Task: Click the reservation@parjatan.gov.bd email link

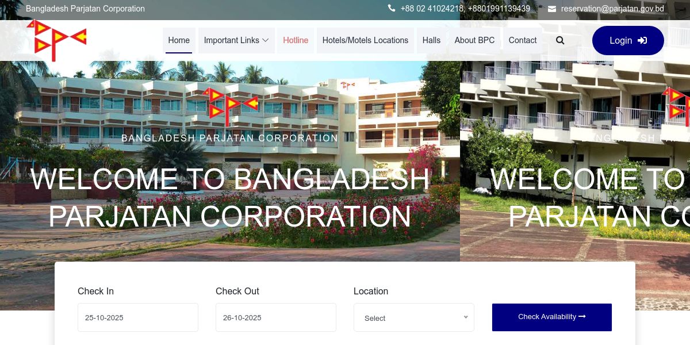Action: tap(612, 9)
